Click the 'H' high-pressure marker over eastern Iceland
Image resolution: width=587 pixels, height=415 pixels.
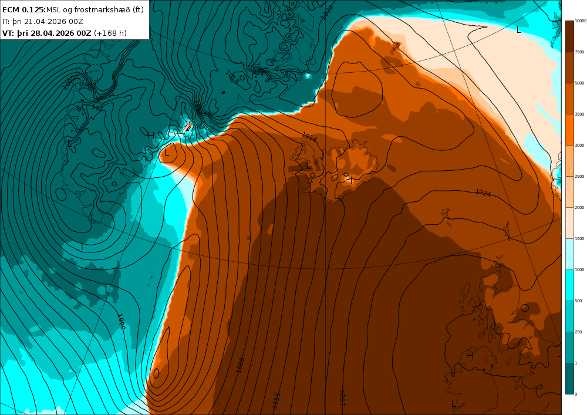click(x=349, y=180)
